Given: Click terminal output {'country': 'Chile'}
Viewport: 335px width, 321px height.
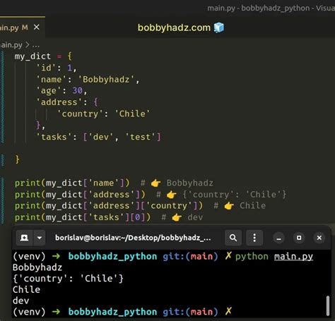Looking at the screenshot, I should (x=68, y=279).
